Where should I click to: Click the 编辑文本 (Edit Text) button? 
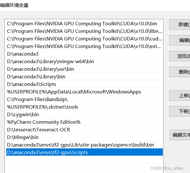pos(180,135)
